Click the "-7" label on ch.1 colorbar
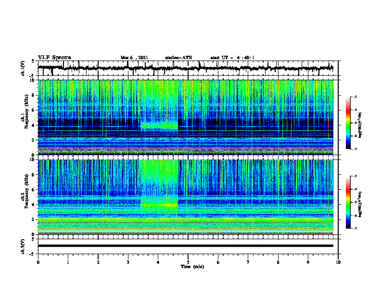The image size is (381, 294). [355, 149]
